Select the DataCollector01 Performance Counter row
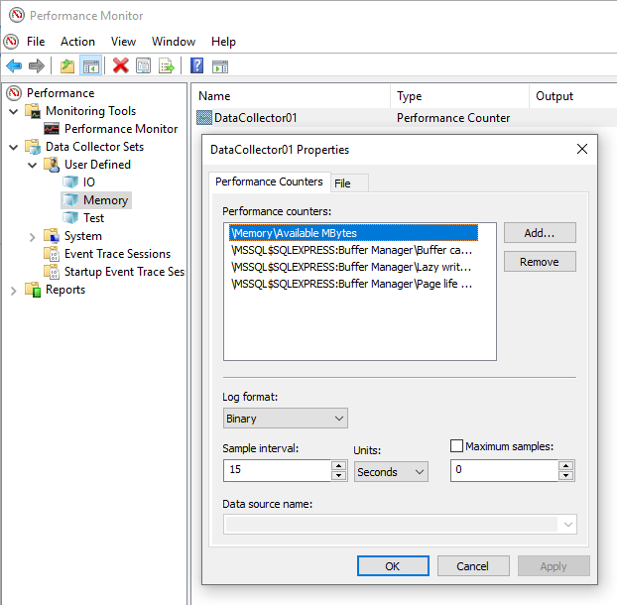 [406, 118]
